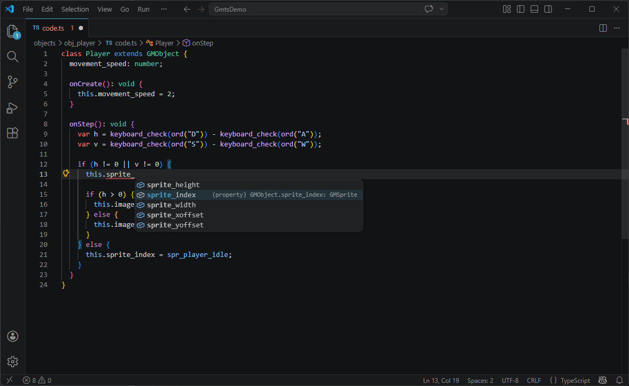Image resolution: width=629 pixels, height=386 pixels.
Task: Open the Extensions view
Action: (13, 133)
